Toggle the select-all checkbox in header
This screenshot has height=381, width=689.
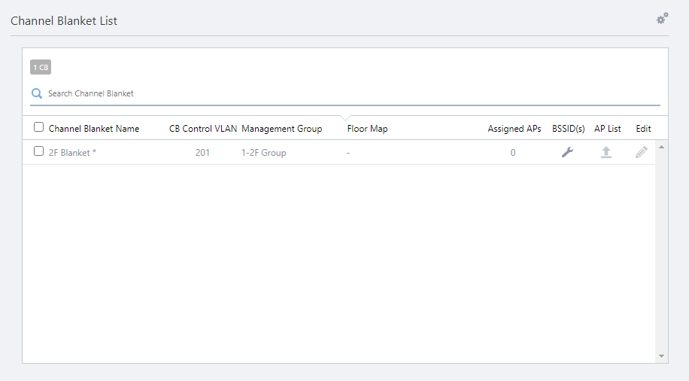(x=39, y=128)
